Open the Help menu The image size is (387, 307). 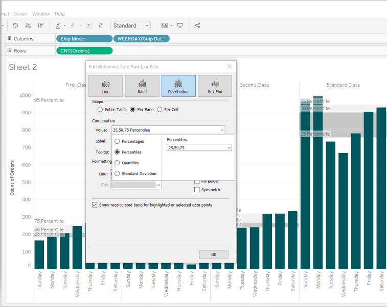click(60, 14)
